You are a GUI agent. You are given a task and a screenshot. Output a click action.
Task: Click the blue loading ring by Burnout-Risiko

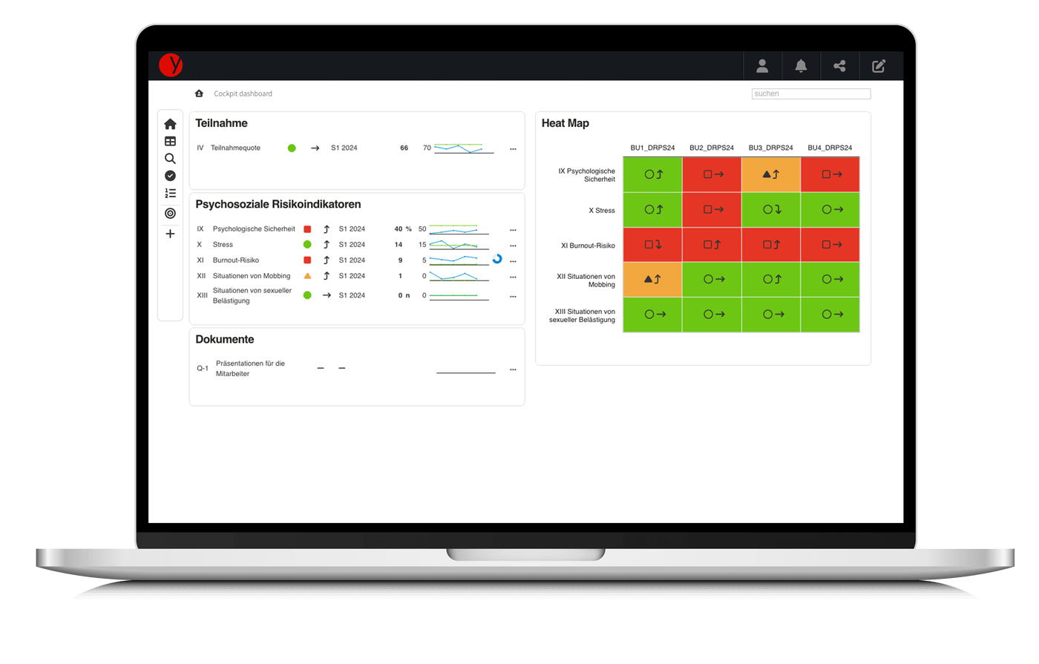[497, 259]
